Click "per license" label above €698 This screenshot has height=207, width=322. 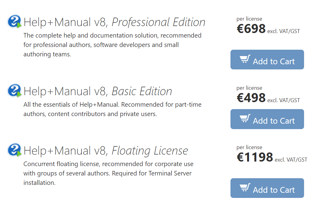coord(249,19)
